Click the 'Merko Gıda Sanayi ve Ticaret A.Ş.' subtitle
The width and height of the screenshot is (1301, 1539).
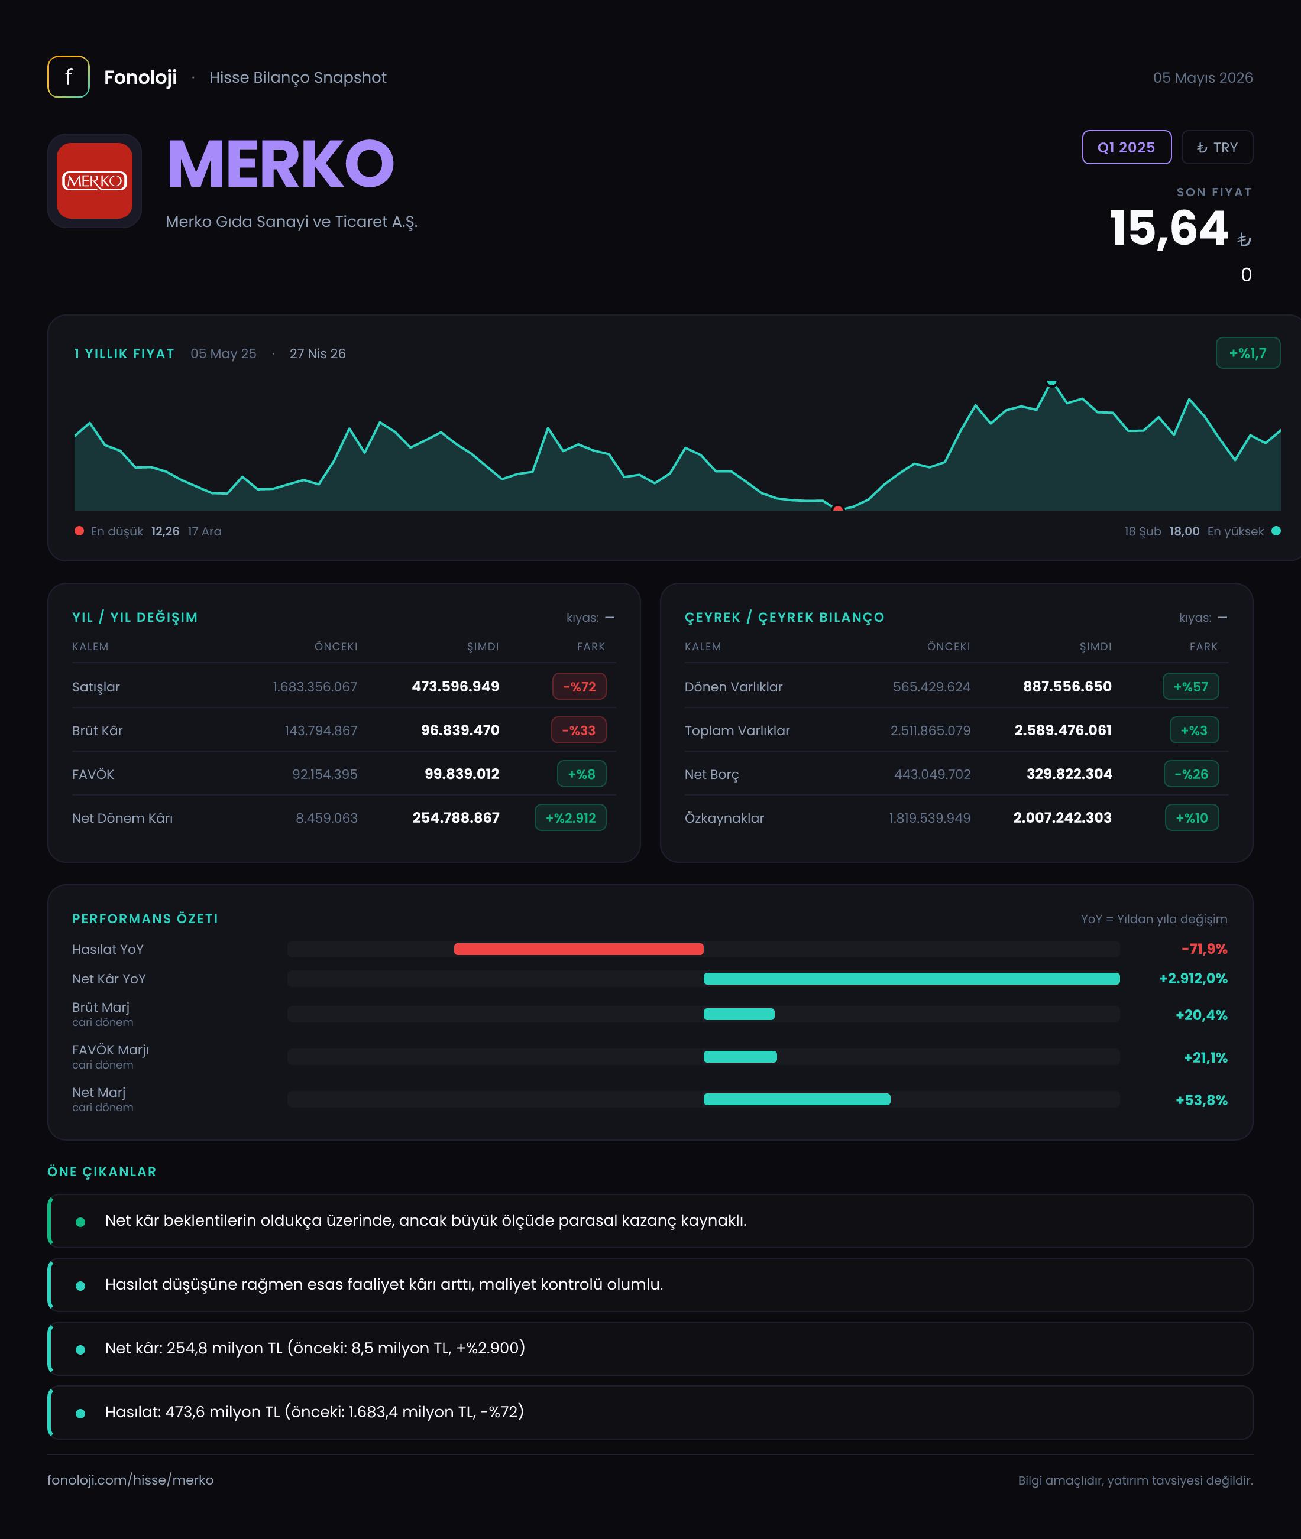coord(292,222)
